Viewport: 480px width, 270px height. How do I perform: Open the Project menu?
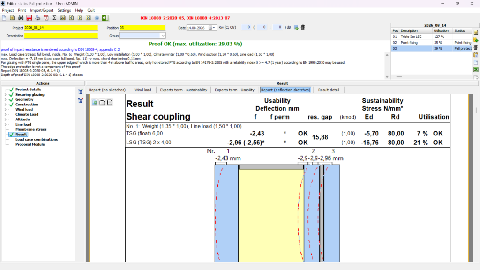[x=8, y=10]
